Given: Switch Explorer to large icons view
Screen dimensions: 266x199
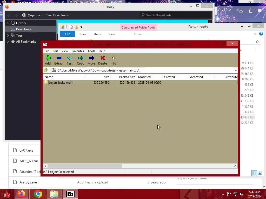Looking at the screenshot, I should click(x=260, y=173).
